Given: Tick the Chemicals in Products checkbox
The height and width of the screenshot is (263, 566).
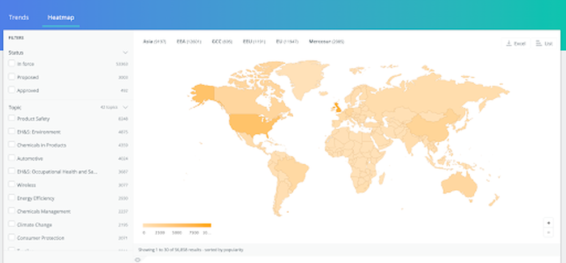Looking at the screenshot, I should click(11, 144).
